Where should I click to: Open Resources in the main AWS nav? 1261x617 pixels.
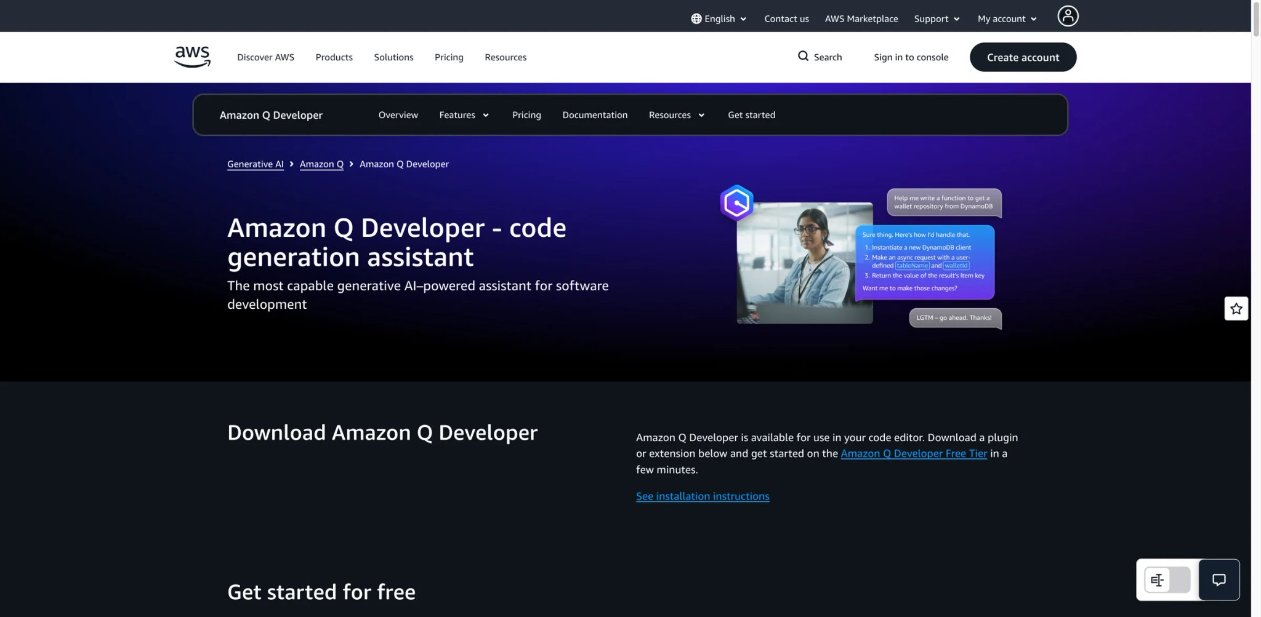pos(506,57)
